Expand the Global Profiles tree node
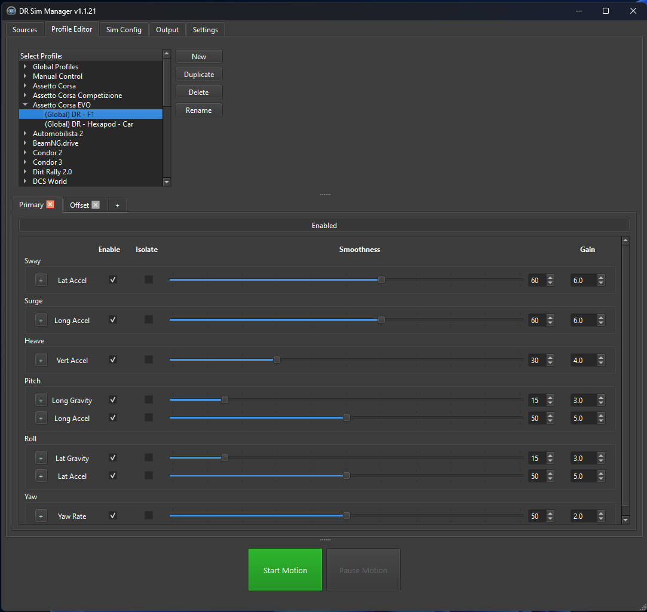Image resolution: width=647 pixels, height=612 pixels. point(25,66)
